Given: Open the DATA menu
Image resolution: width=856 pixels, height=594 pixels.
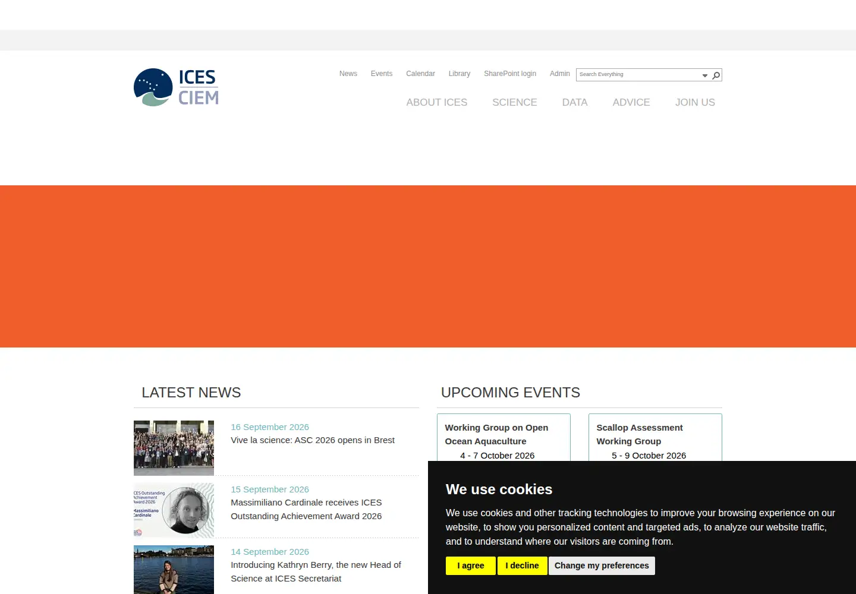Looking at the screenshot, I should (575, 102).
